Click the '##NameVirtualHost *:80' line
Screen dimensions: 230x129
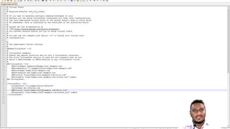coord(19,49)
